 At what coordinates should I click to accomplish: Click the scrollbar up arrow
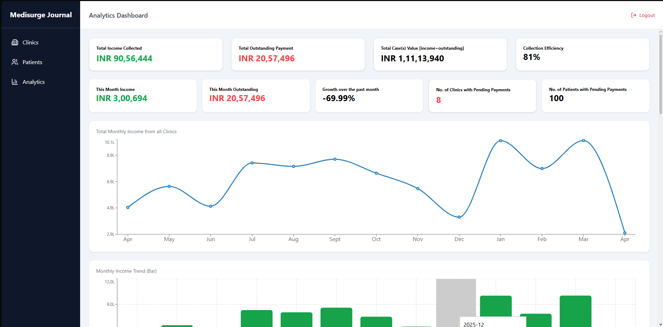[x=661, y=32]
